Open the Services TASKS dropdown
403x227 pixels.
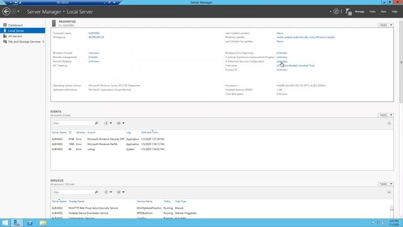pos(385,184)
